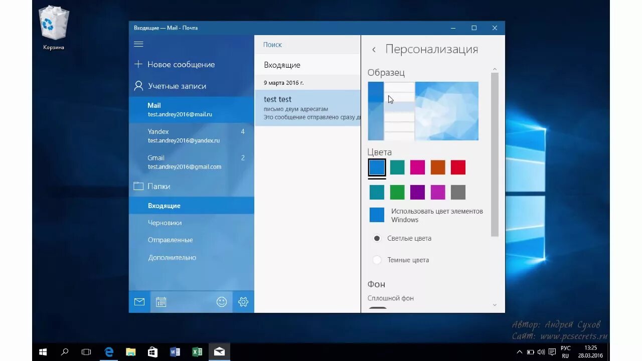The width and height of the screenshot is (642, 361).
Task: Show hidden tray icons arrow
Action: [x=520, y=352]
